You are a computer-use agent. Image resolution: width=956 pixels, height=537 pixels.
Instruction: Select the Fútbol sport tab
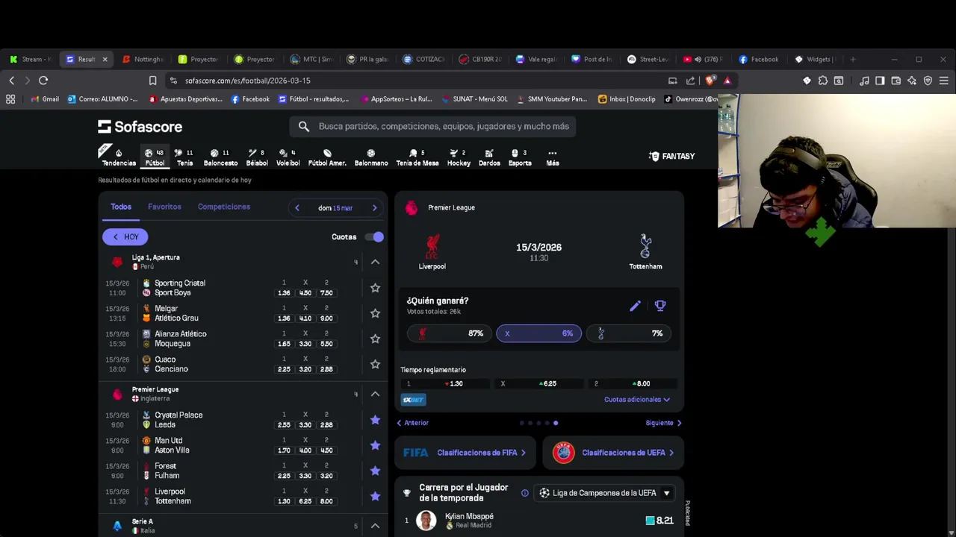(155, 157)
